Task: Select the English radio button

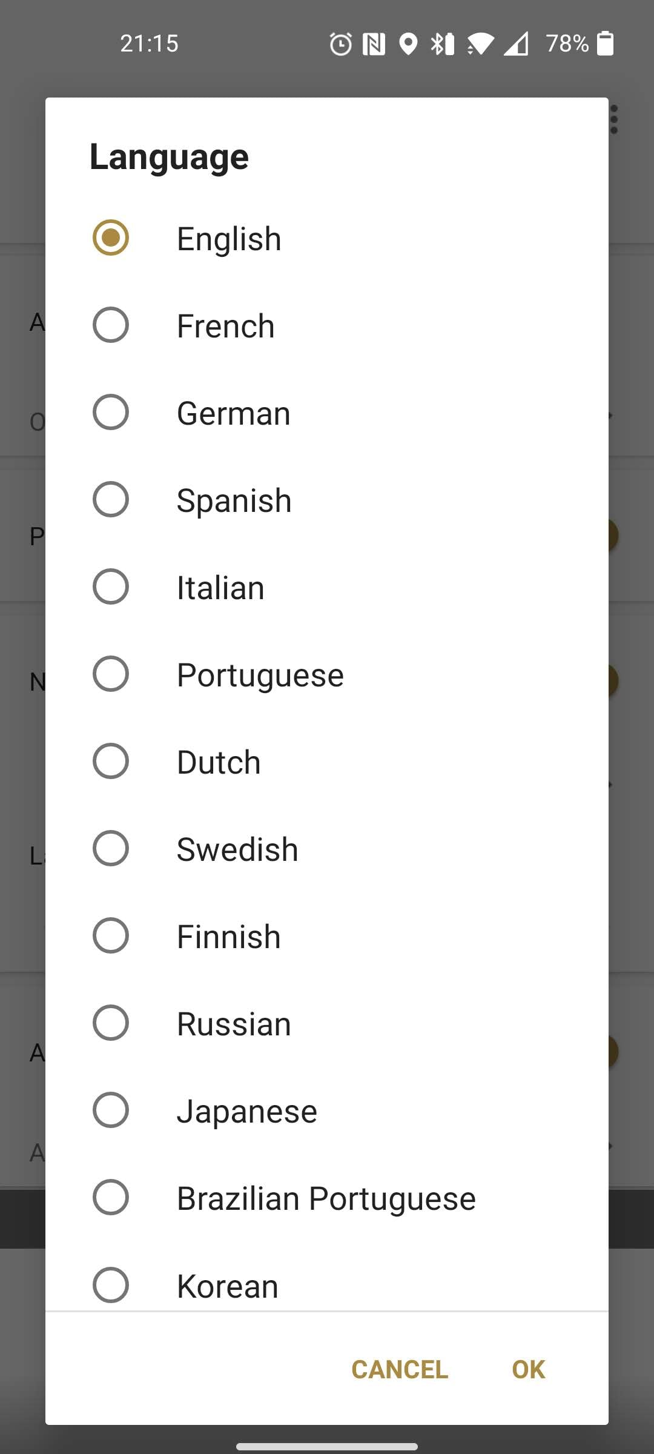Action: point(111,237)
